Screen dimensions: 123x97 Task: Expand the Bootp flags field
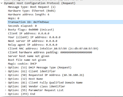6,30
